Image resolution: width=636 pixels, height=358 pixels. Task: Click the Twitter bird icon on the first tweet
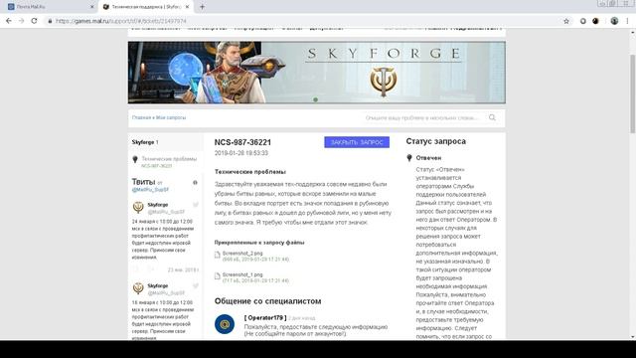196,205
